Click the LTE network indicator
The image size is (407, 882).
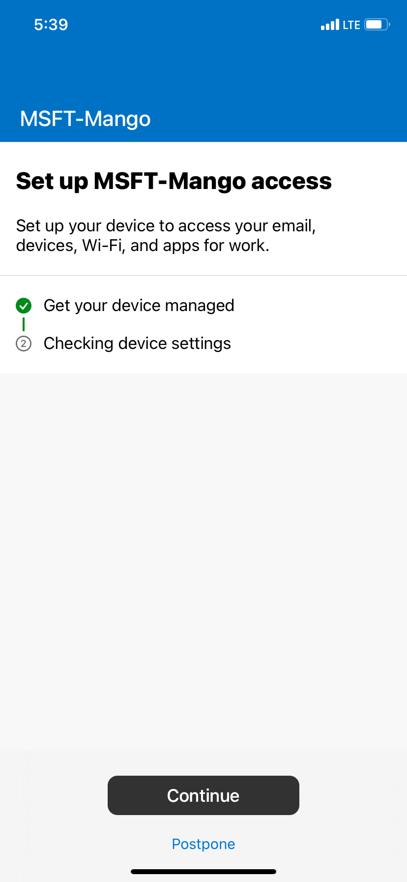point(350,24)
